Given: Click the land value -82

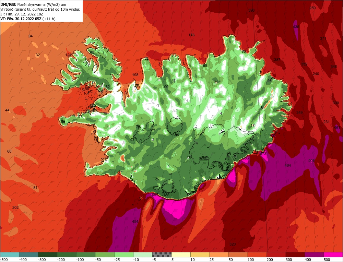Looking at the screenshot, I should click(107, 87).
